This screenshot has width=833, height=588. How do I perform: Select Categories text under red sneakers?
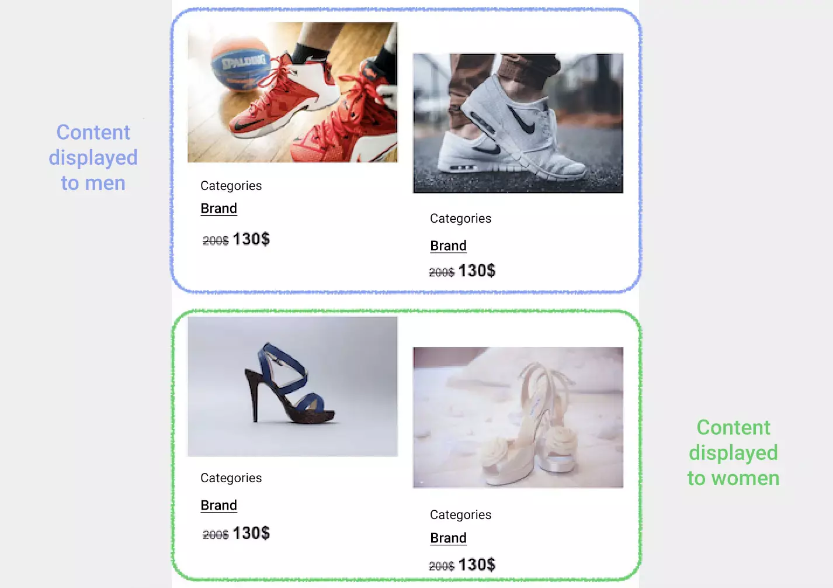tap(231, 186)
